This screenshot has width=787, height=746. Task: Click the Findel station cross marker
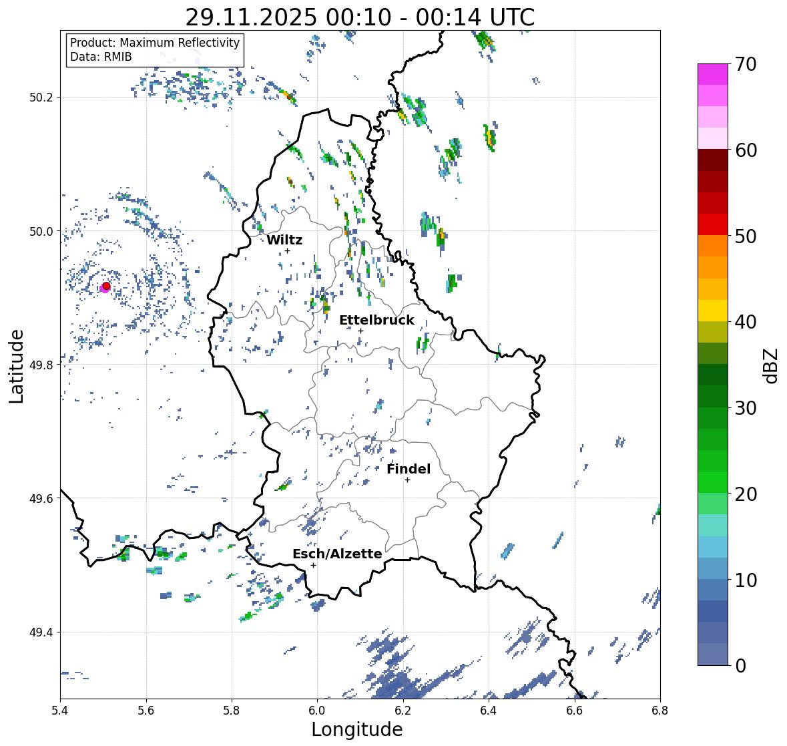(408, 480)
